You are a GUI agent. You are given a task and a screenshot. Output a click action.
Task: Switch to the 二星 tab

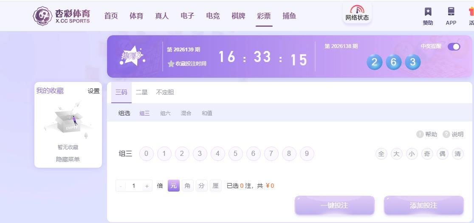141,92
